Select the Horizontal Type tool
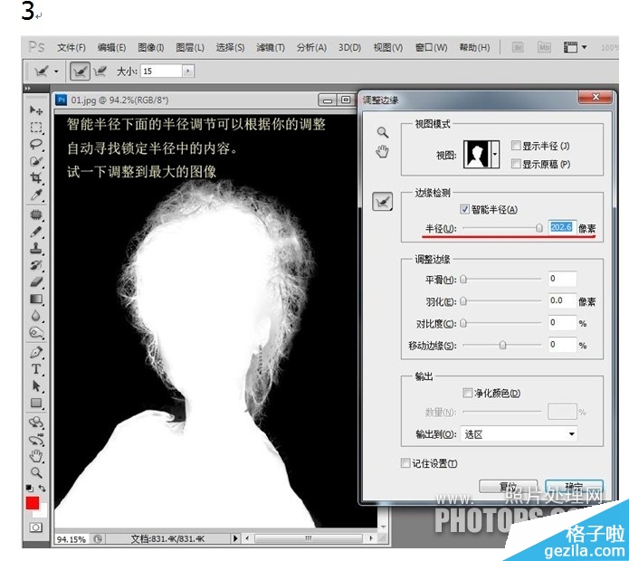629x561 pixels. pyautogui.click(x=36, y=369)
